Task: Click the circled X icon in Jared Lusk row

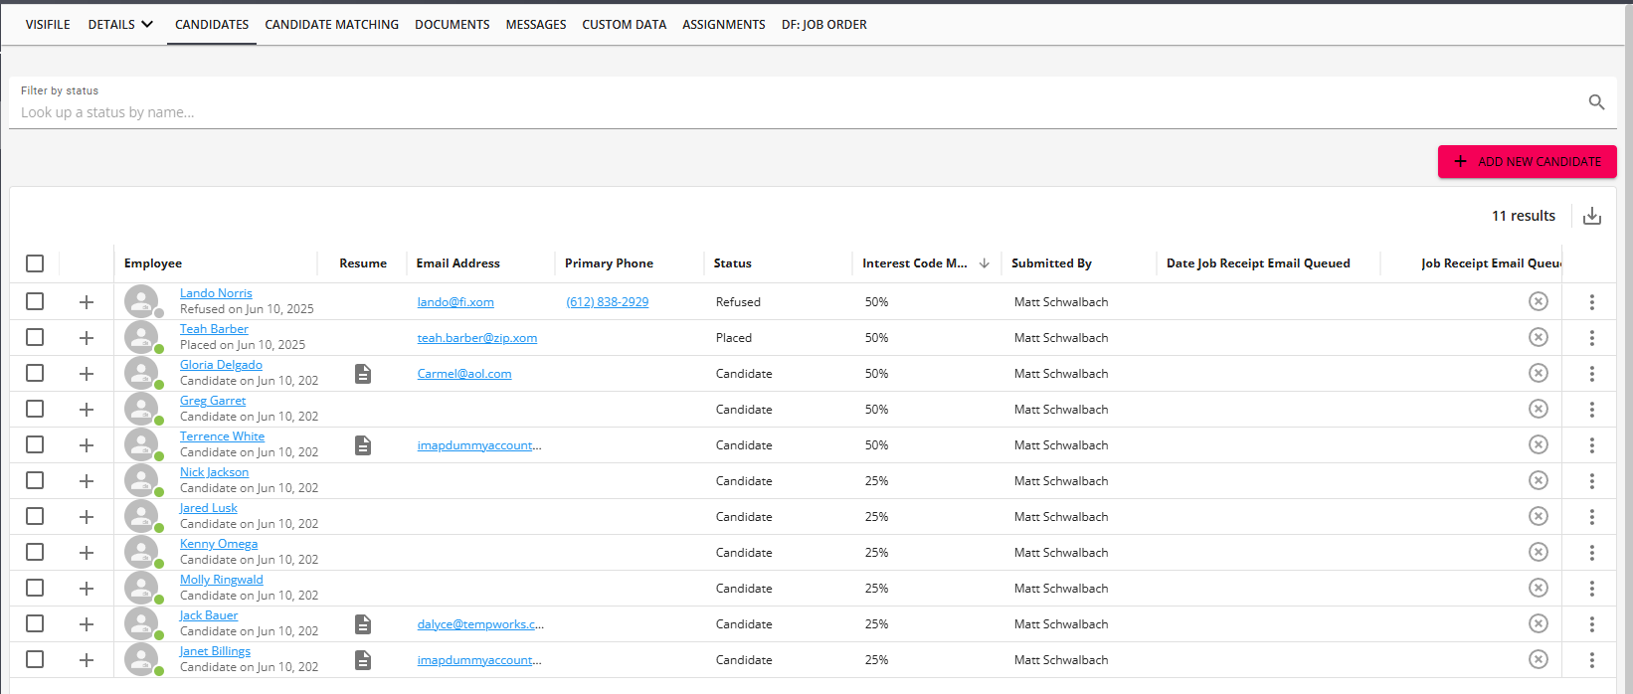Action: tap(1539, 516)
